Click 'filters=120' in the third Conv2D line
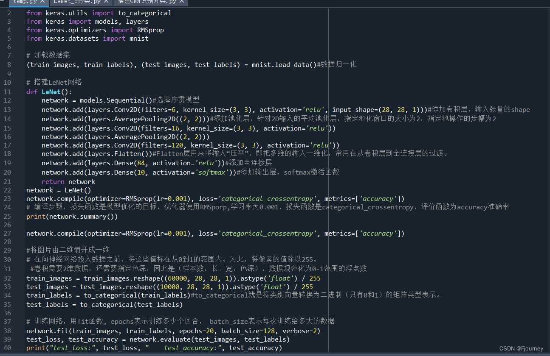Screen dimensions: 550x356 pos(162,145)
